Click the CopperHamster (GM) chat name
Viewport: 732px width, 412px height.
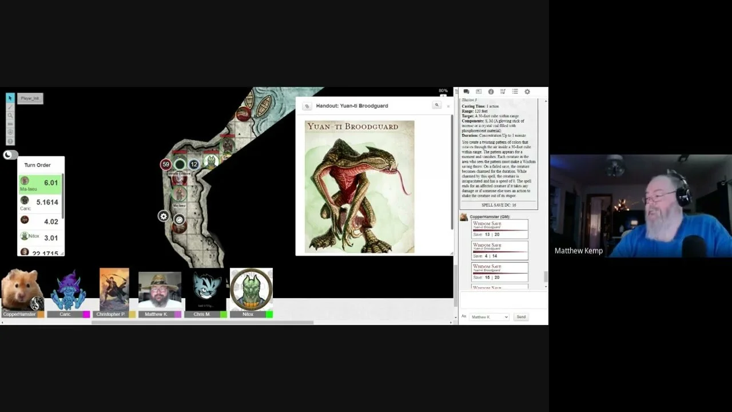pos(490,217)
